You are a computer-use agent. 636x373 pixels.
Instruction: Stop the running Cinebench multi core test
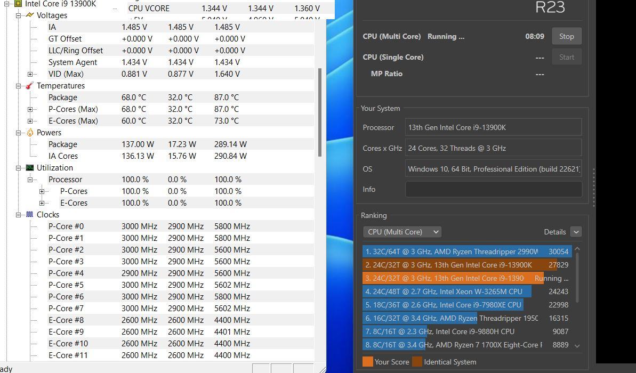(x=567, y=36)
